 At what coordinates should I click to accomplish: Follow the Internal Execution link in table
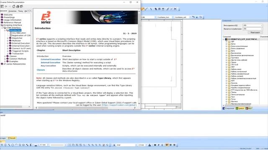(50, 62)
